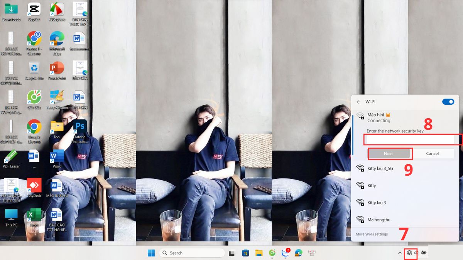Click the network globe icon in system tray

tap(409, 253)
